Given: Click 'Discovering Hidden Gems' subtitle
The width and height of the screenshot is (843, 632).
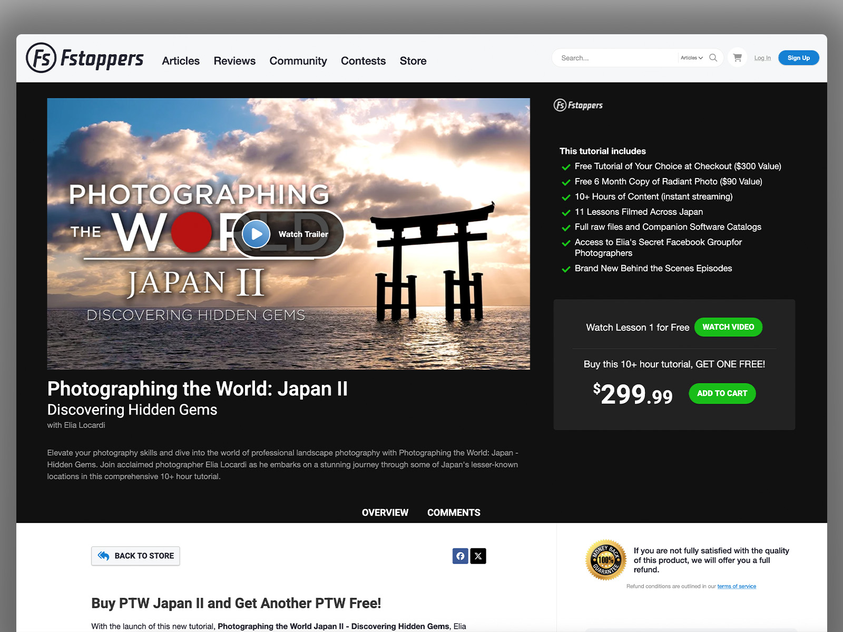Looking at the screenshot, I should 132,410.
